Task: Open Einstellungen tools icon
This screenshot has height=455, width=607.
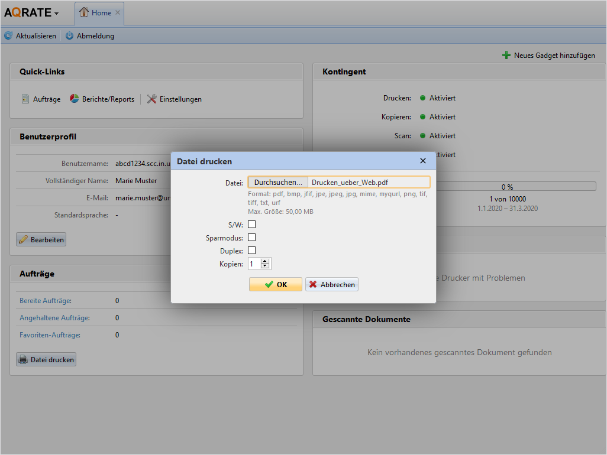Action: click(152, 99)
